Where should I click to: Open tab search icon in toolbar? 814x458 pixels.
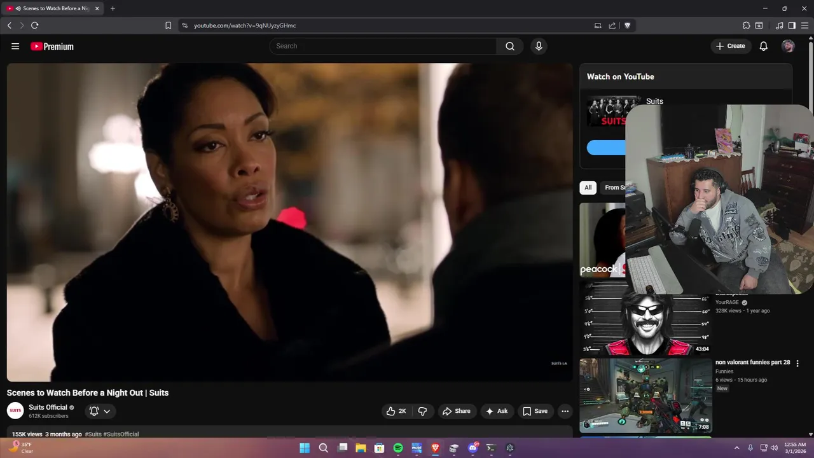point(759,25)
